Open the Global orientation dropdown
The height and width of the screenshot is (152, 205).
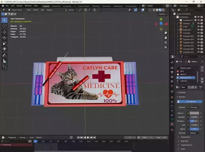71,10
